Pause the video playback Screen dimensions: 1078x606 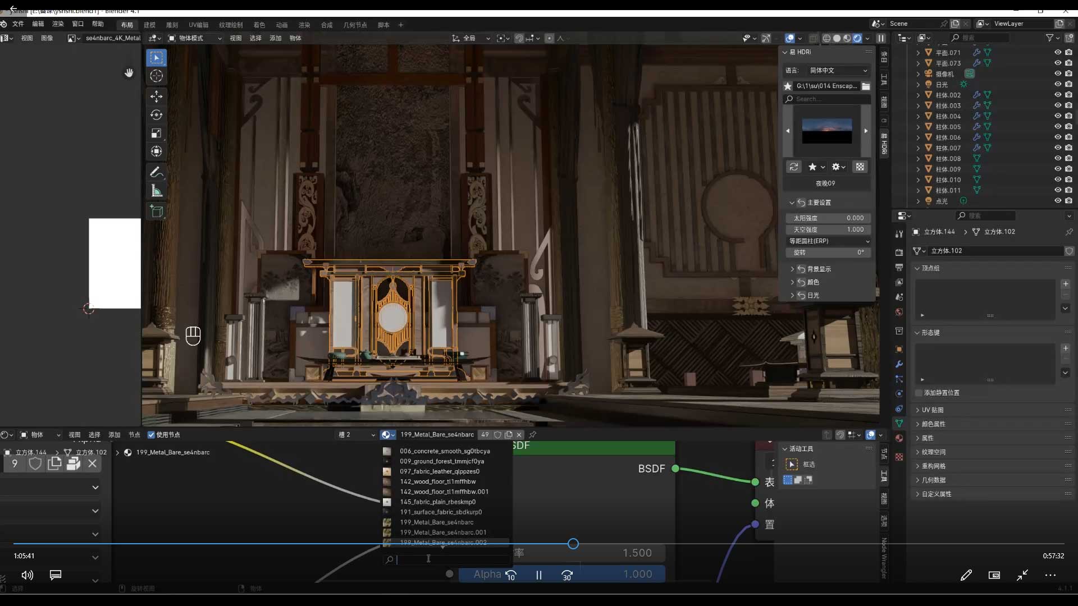(538, 575)
